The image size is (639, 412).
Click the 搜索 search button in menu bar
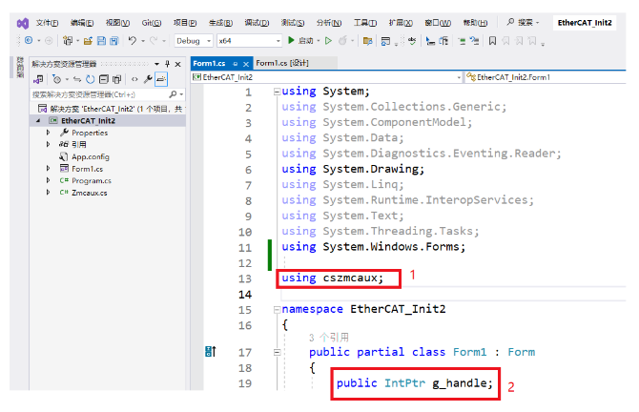tap(523, 23)
